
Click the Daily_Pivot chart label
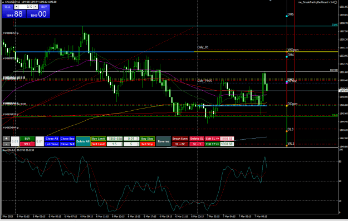(204, 81)
